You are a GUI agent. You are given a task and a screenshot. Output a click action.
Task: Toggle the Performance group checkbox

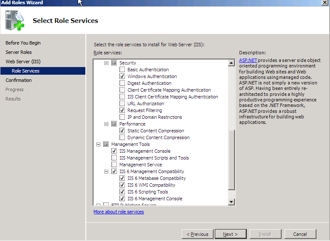114,124
